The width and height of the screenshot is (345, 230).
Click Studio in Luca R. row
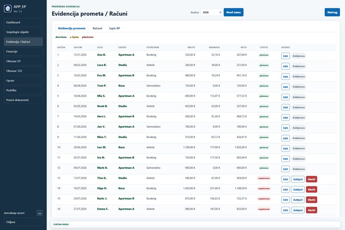click(122, 65)
